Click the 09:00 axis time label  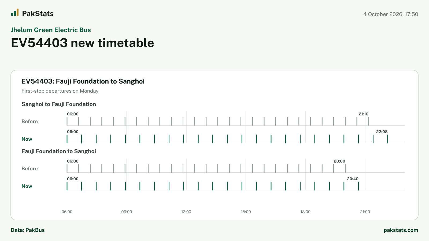pyautogui.click(x=127, y=212)
